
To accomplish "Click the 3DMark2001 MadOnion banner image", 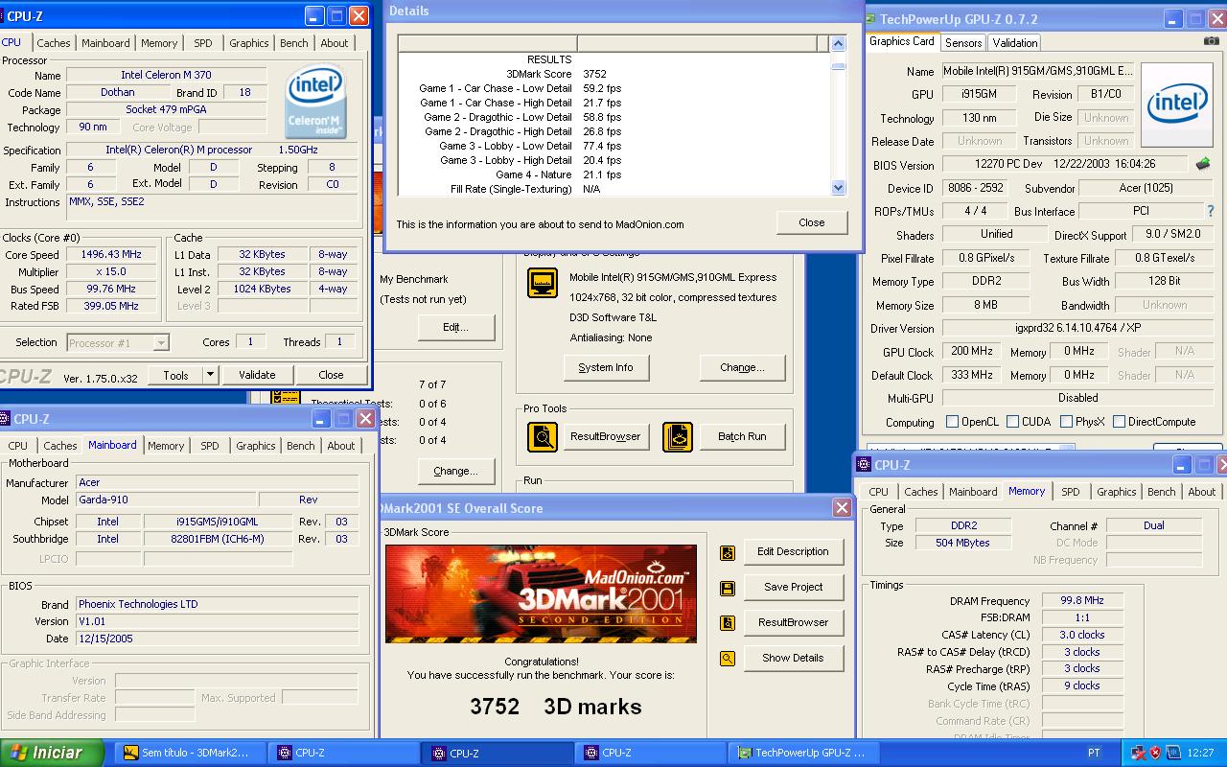I will [541, 593].
